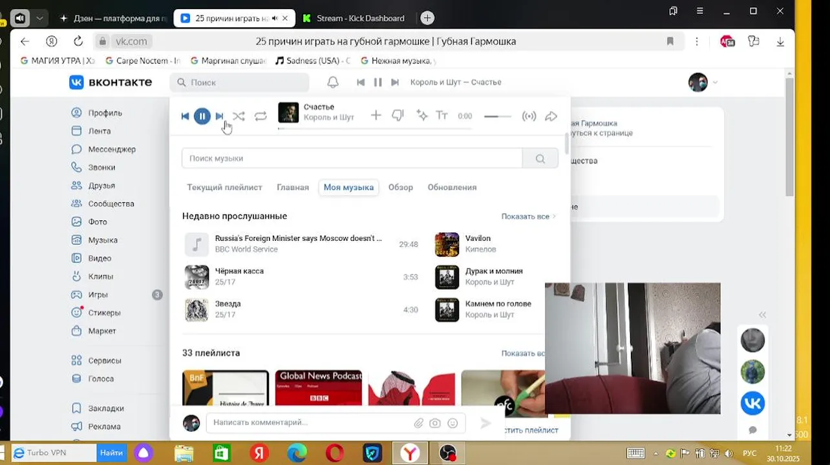Skip to next track in player panel
Screen dimensions: 830x465
coord(219,116)
